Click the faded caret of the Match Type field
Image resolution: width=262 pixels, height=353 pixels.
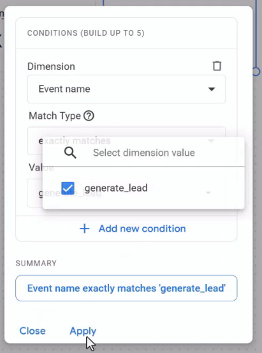211,141
